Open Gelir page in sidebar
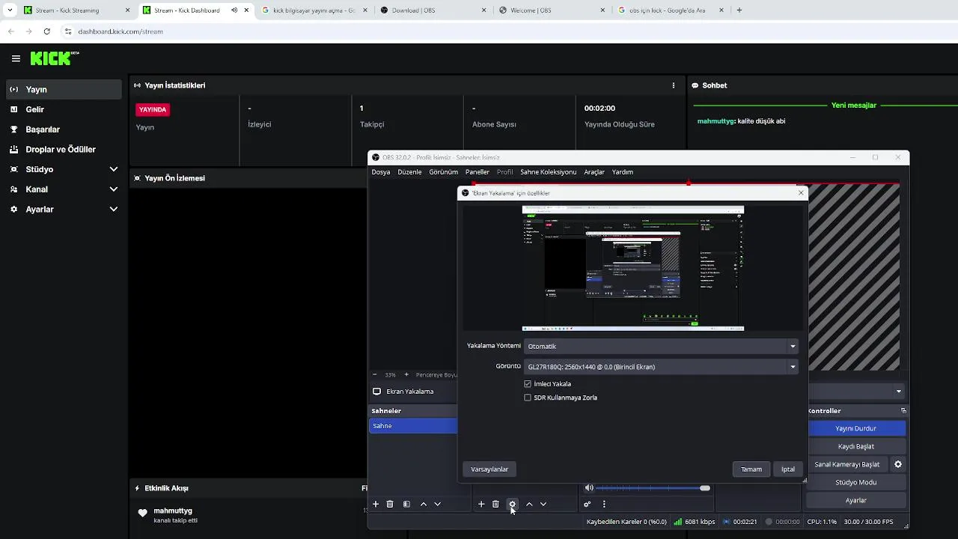The height and width of the screenshot is (539, 958). pos(64,109)
